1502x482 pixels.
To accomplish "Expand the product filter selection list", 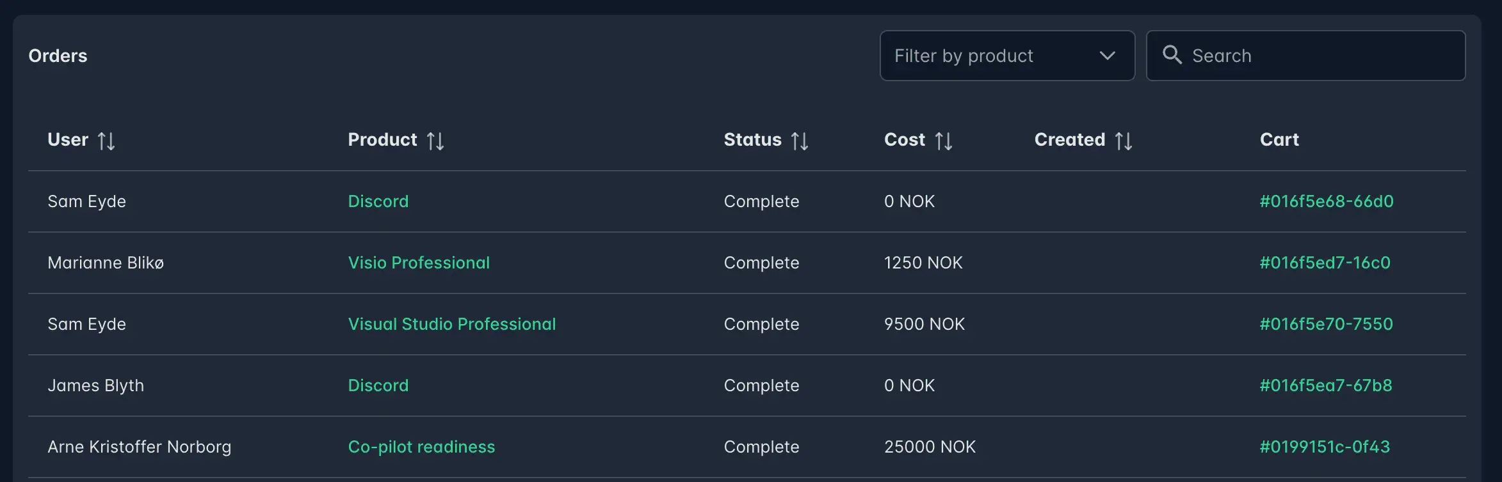I will (1007, 56).
